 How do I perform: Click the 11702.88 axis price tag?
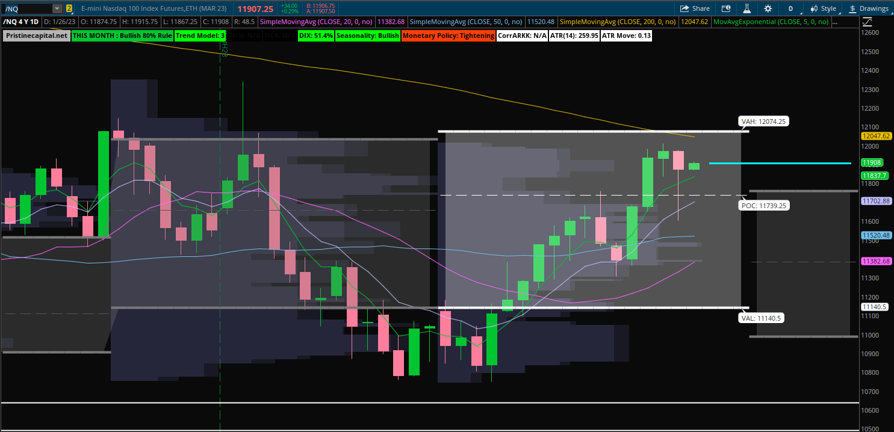tap(877, 201)
